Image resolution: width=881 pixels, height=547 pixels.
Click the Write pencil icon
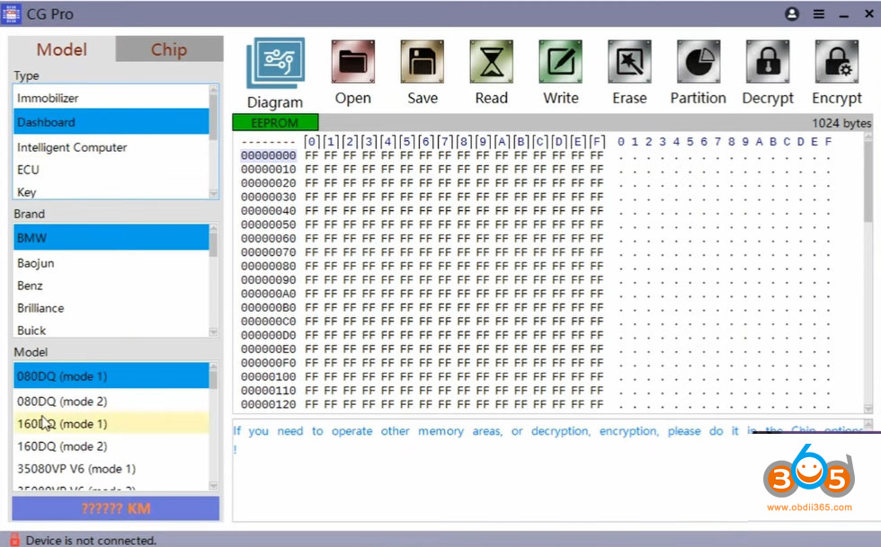coord(560,63)
